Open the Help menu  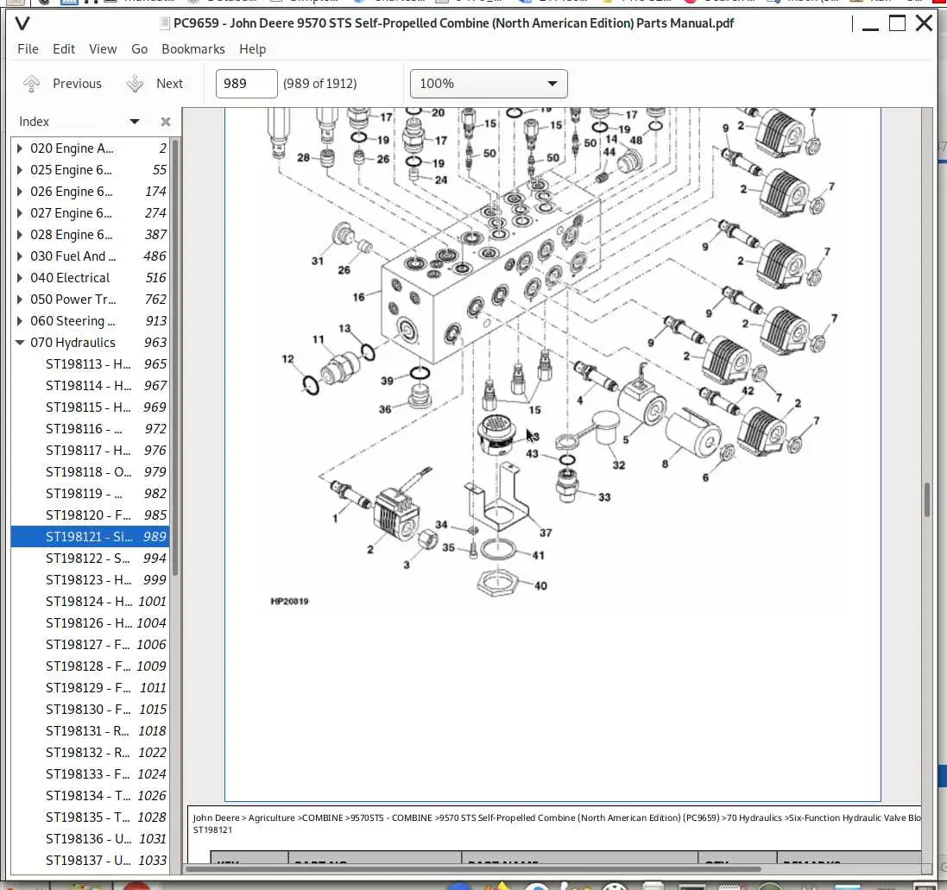[x=252, y=49]
